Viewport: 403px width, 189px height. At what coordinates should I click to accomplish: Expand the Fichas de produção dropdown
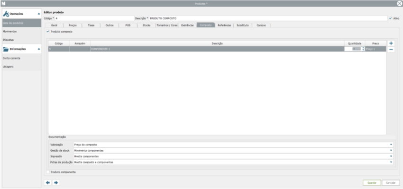point(391,162)
